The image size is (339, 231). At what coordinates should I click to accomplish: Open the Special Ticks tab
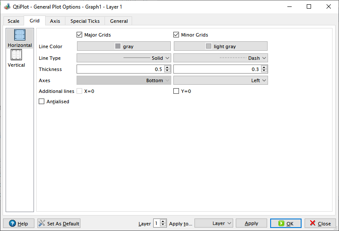click(x=85, y=21)
